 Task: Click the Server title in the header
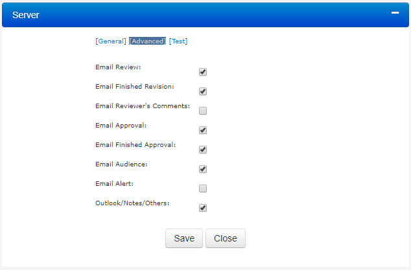pos(26,15)
